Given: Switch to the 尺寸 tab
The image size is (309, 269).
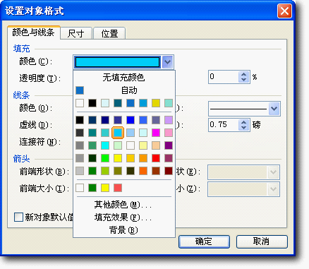Looking at the screenshot, I should pos(75,33).
